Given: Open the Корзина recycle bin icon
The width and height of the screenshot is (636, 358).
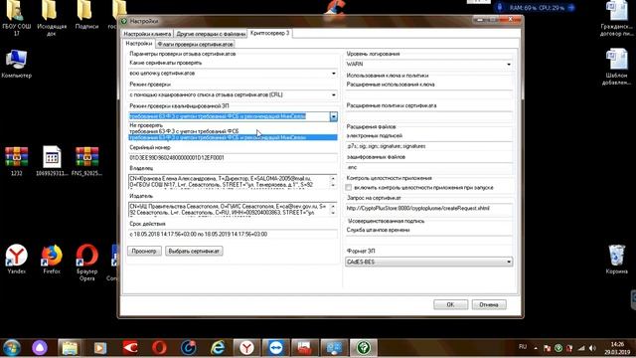Looking at the screenshot, I should (616, 259).
